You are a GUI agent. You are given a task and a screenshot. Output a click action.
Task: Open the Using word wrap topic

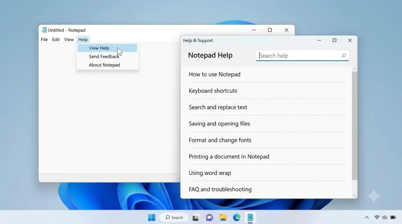tap(267, 173)
